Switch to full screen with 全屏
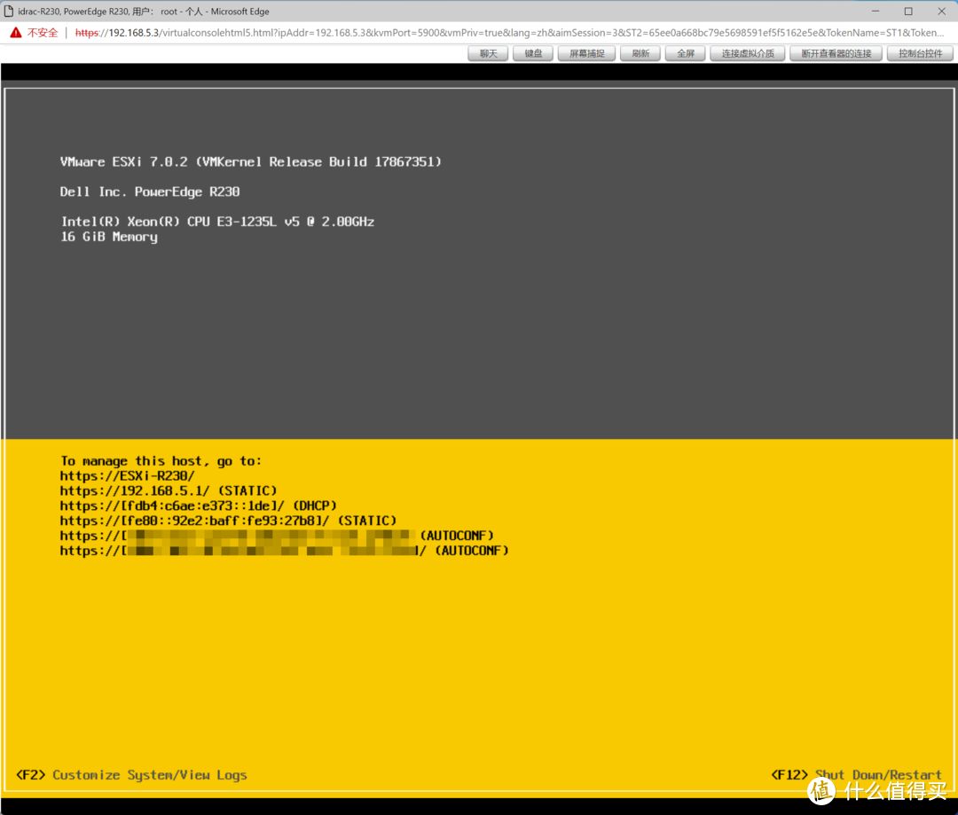 pyautogui.click(x=685, y=54)
